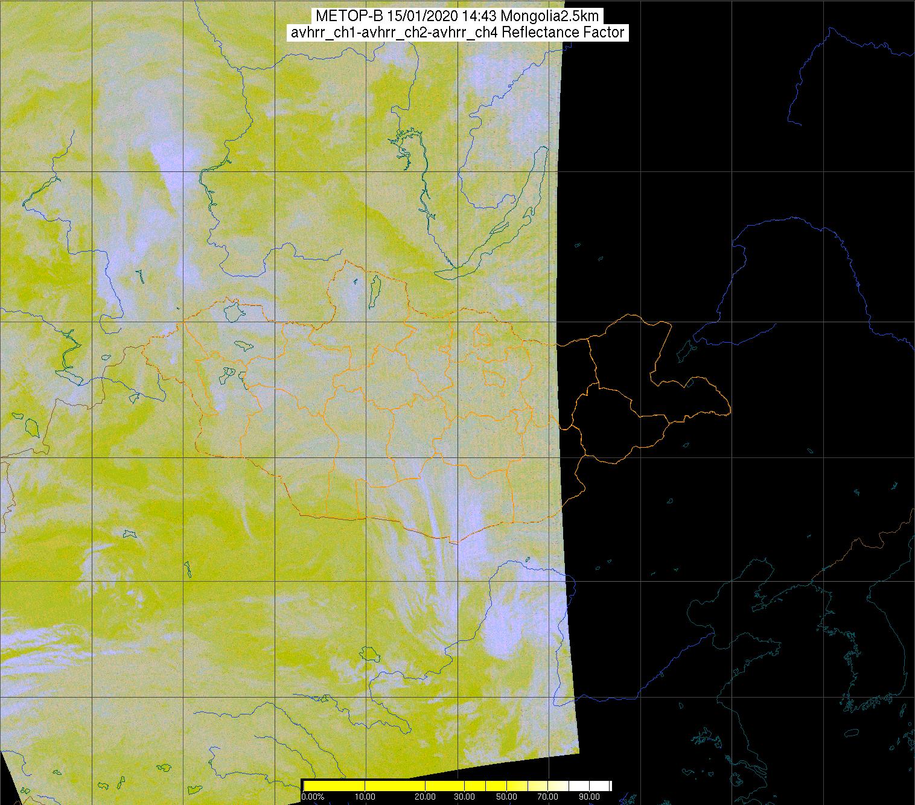
Task: Click the black no-data area east of the swath
Action: click(724, 181)
